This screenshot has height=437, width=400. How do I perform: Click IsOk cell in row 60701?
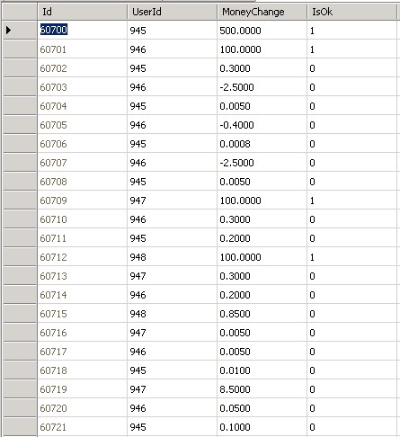click(351, 49)
